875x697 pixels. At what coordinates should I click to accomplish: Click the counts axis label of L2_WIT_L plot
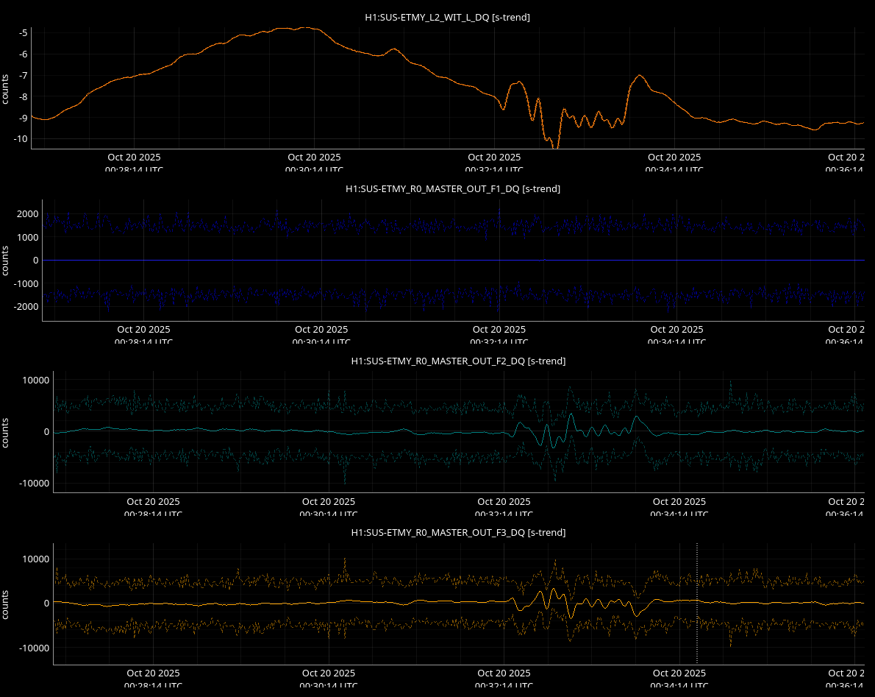coord(5,88)
